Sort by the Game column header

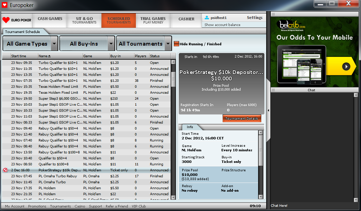[96, 56]
